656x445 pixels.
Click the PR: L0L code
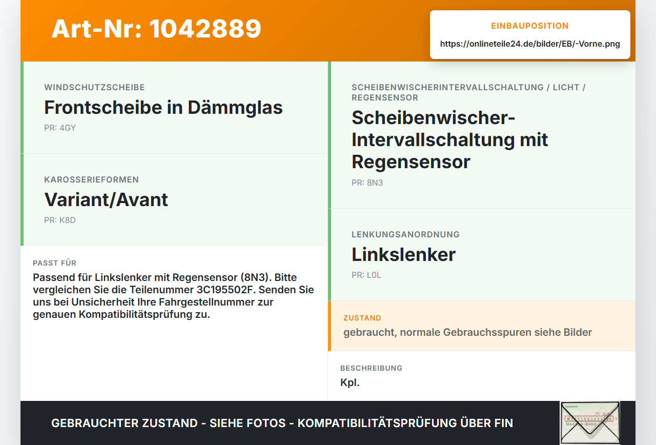coord(366,275)
